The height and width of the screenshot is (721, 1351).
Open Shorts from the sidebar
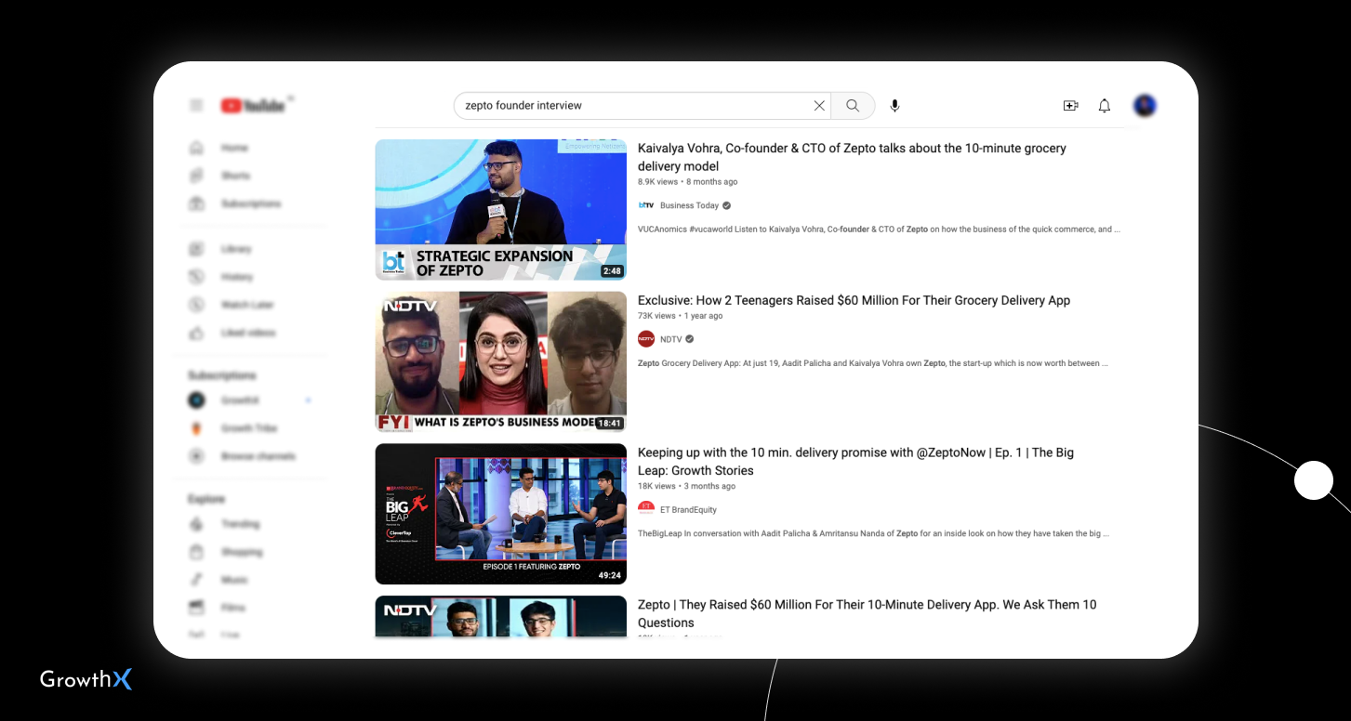point(234,176)
